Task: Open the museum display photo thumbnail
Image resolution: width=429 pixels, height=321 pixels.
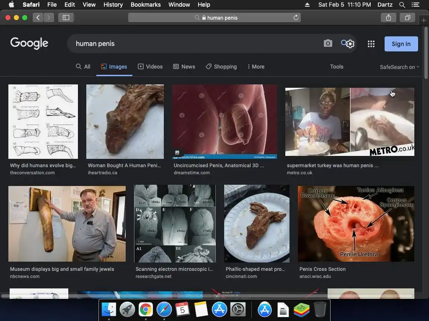Action: click(67, 224)
